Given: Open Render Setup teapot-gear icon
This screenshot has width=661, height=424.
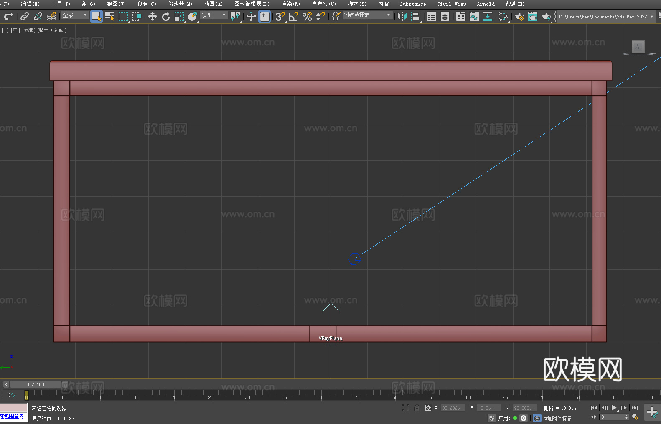Looking at the screenshot, I should pos(519,16).
